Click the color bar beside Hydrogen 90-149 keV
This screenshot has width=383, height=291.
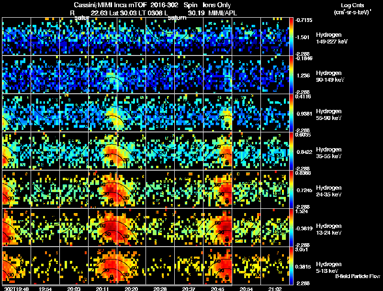[x=291, y=75]
